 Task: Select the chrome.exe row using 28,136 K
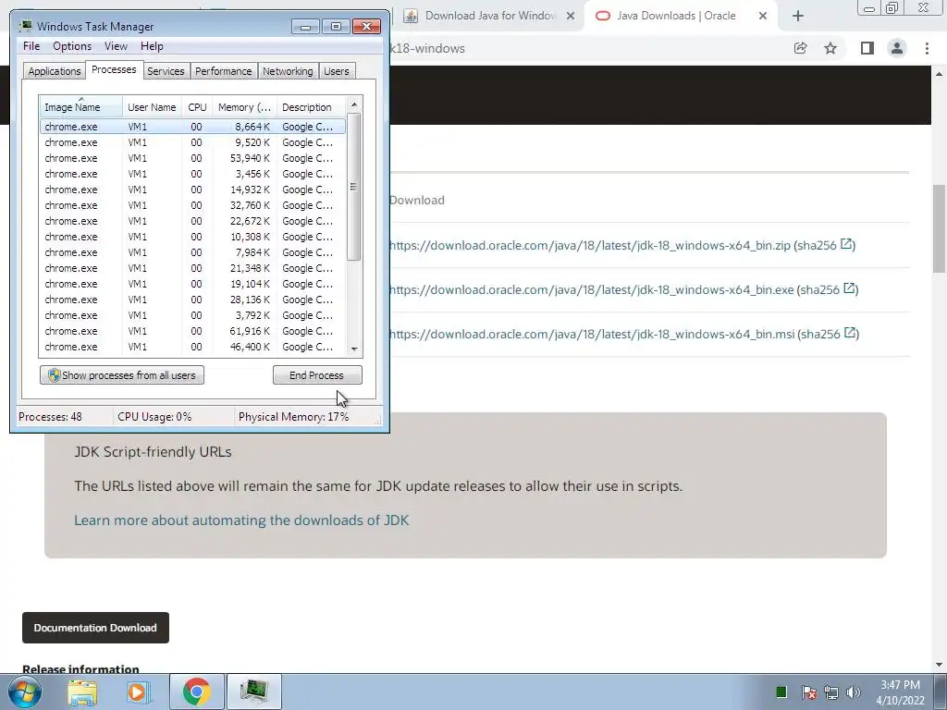pyautogui.click(x=192, y=300)
